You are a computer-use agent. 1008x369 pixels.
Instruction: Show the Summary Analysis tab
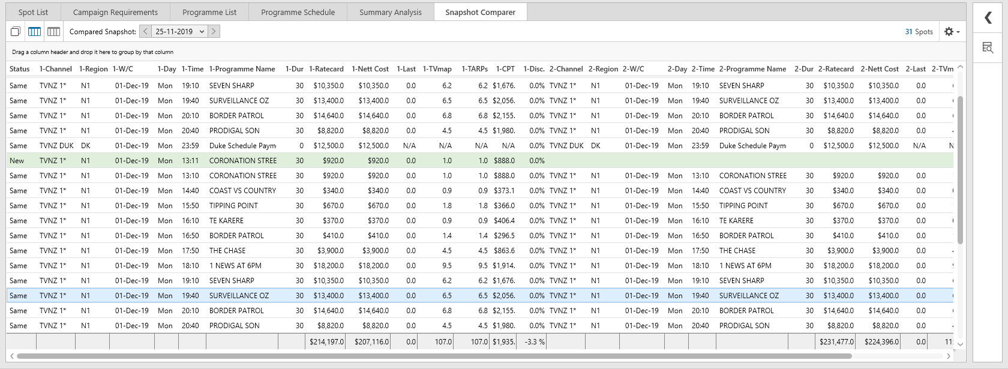pyautogui.click(x=391, y=12)
